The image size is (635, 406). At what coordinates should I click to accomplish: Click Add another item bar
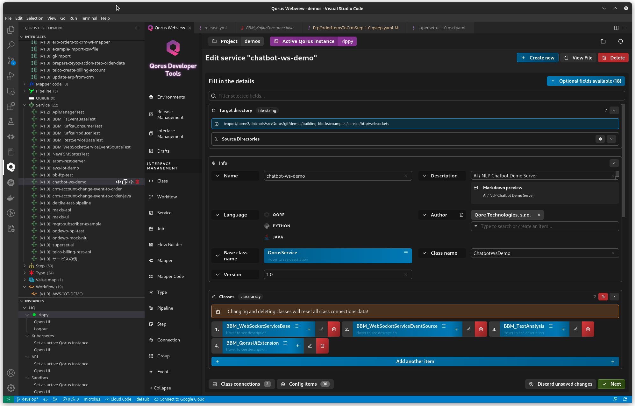(x=415, y=361)
